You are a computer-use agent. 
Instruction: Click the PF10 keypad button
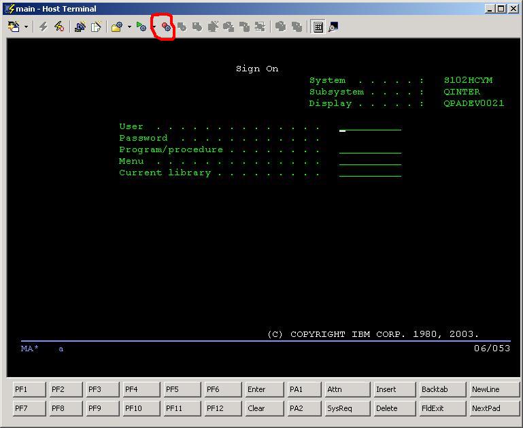click(x=141, y=408)
